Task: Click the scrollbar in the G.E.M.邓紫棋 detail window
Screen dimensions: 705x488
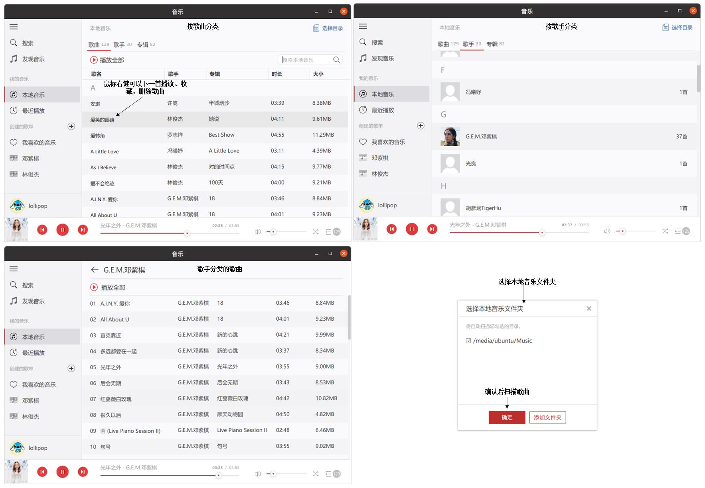Action: point(349,317)
